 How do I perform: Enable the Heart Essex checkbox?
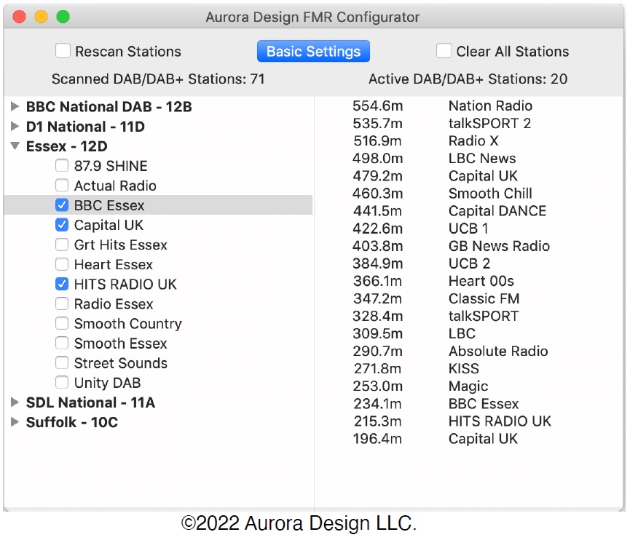[x=61, y=264]
